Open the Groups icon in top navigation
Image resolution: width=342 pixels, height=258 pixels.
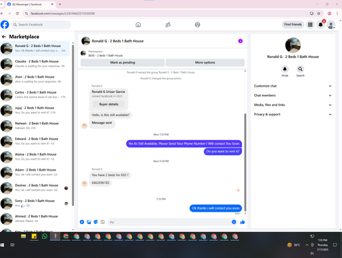pyautogui.click(x=198, y=25)
